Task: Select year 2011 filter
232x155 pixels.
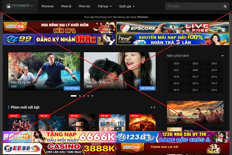Action: click(x=195, y=90)
